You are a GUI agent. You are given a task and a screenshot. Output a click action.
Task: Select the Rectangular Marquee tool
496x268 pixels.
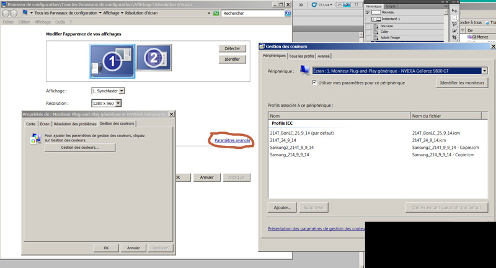pyautogui.click(x=454, y=17)
